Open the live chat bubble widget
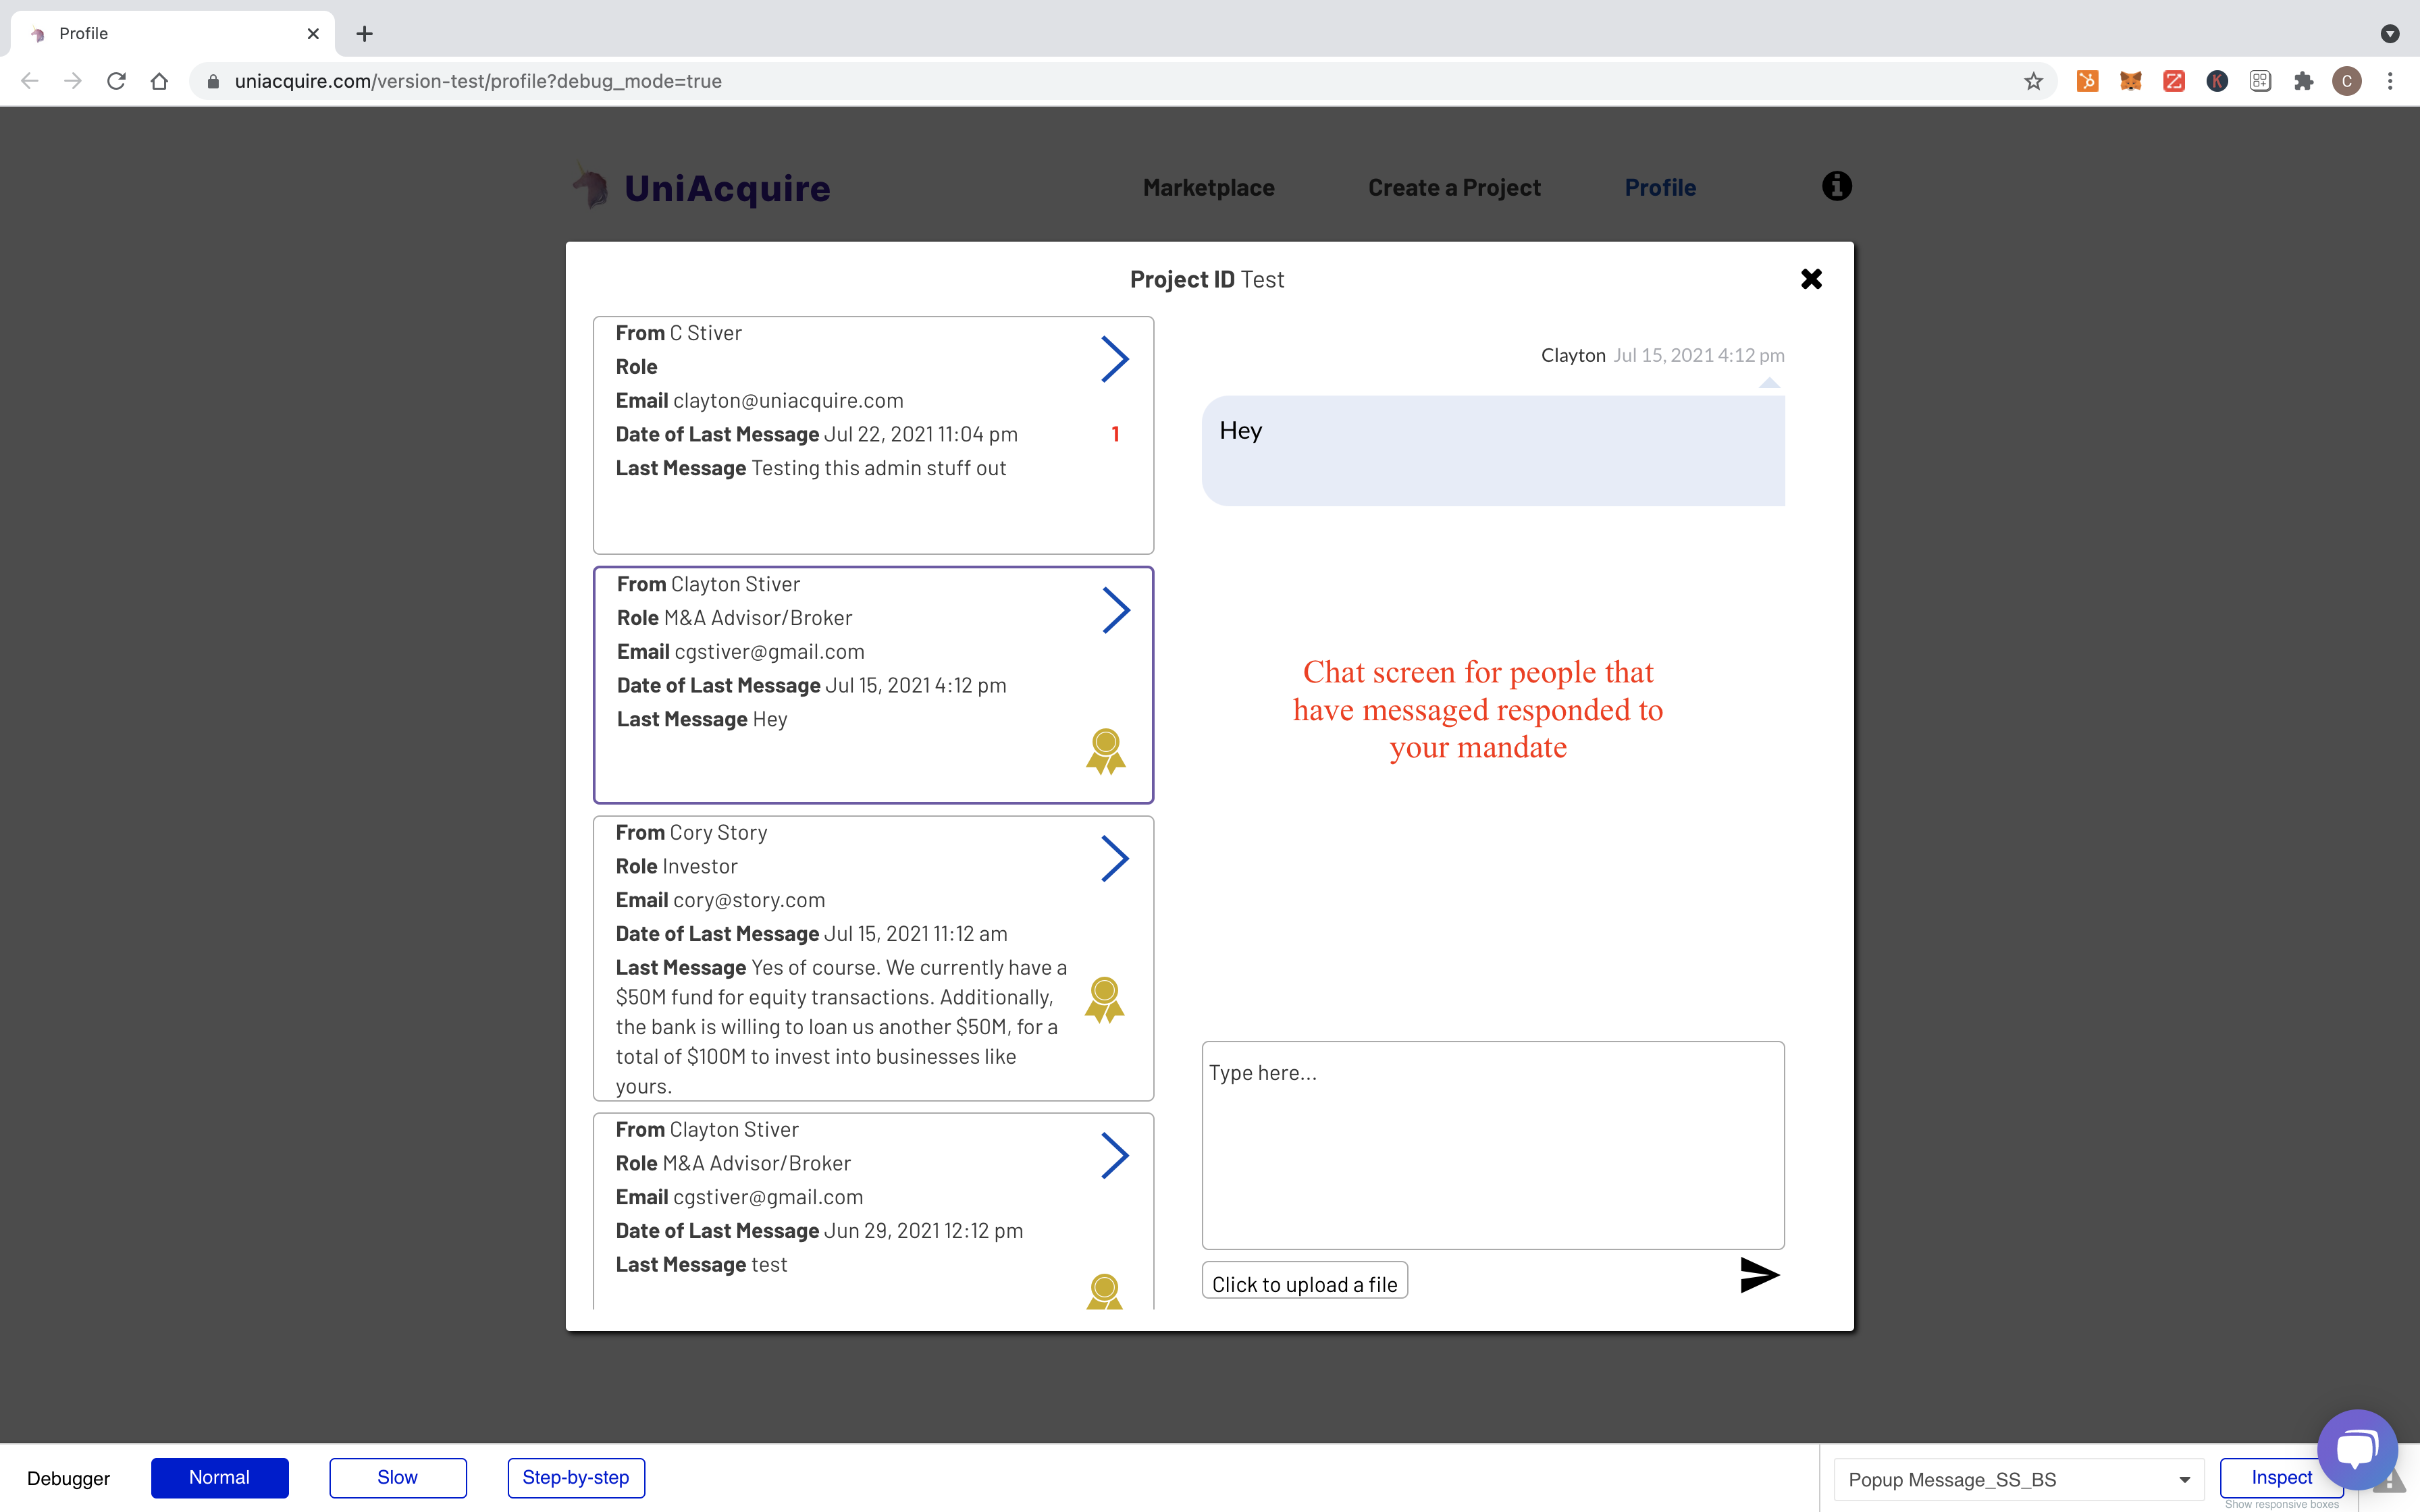This screenshot has width=2420, height=1512. [x=2356, y=1449]
